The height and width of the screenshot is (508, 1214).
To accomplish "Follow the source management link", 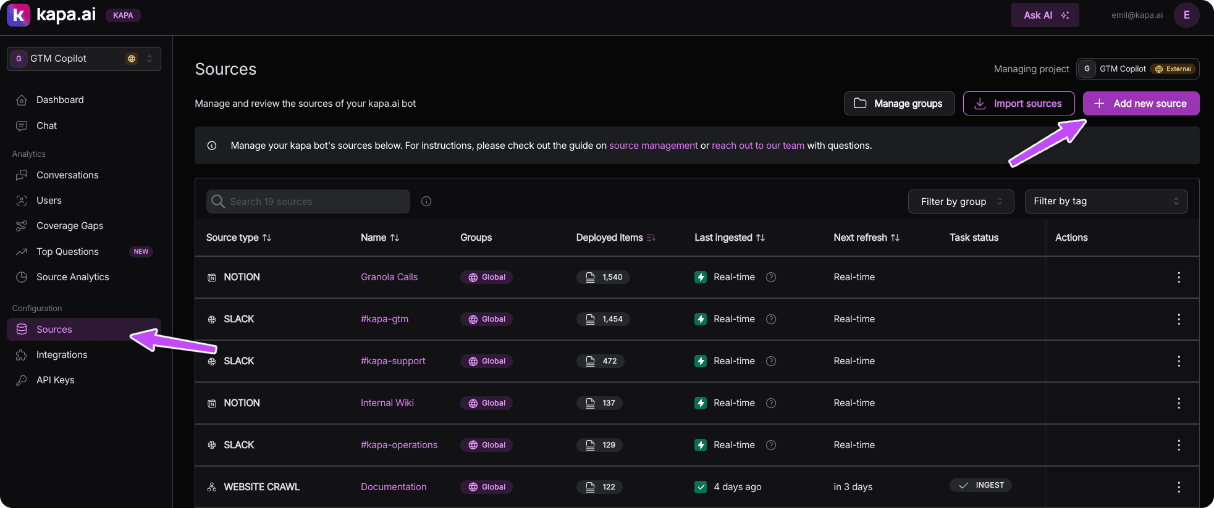I will coord(653,146).
